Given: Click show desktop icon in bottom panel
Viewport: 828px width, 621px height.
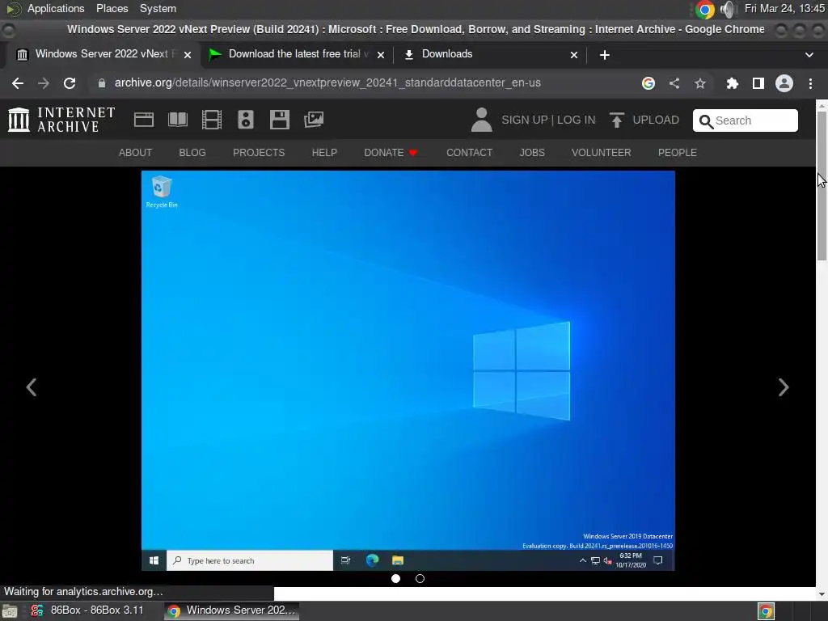Looking at the screenshot, I should pos(10,611).
